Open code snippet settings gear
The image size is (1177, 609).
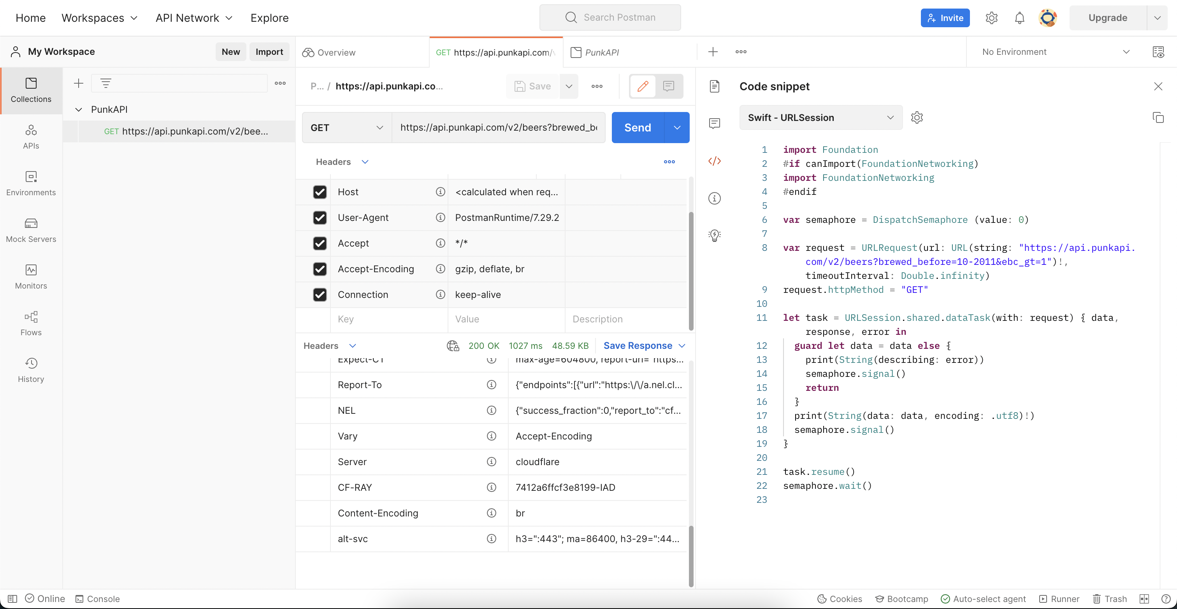[x=917, y=117]
